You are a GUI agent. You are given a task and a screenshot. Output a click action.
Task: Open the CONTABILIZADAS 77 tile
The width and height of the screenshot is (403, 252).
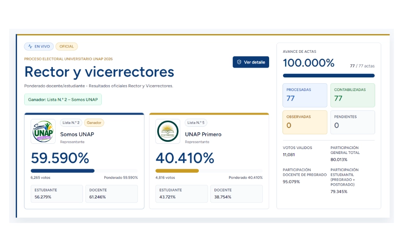click(x=353, y=95)
